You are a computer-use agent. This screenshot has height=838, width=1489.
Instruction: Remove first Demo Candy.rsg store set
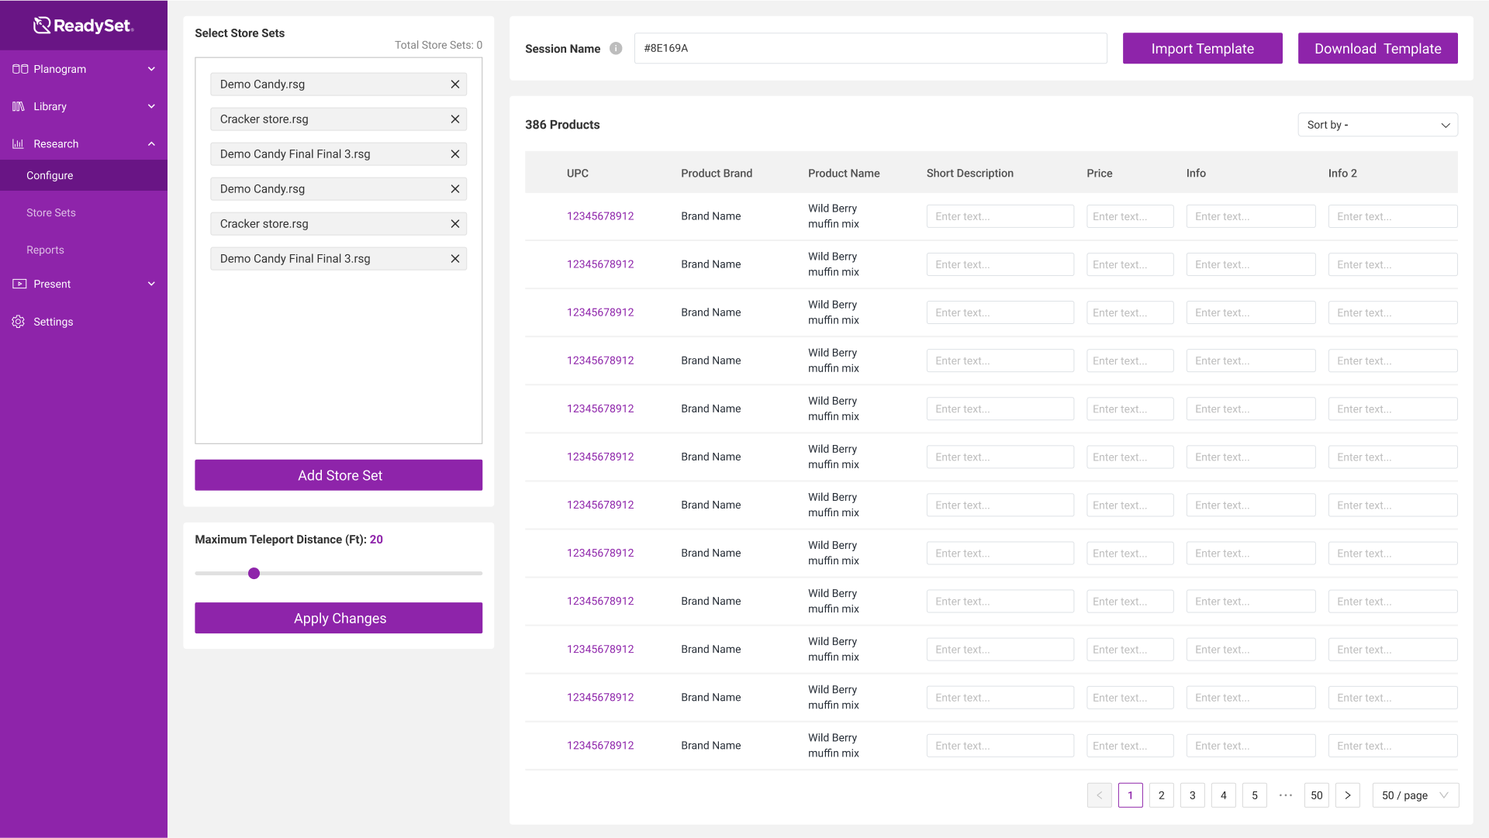pos(455,84)
